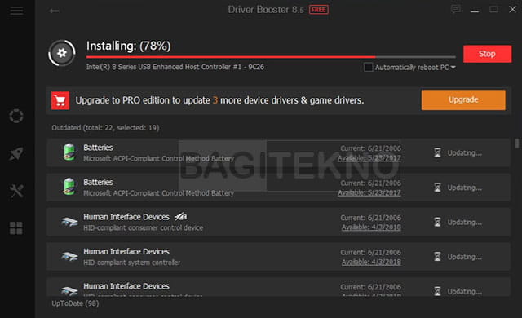
Task: Click HID system controller device icon
Action: [69, 257]
